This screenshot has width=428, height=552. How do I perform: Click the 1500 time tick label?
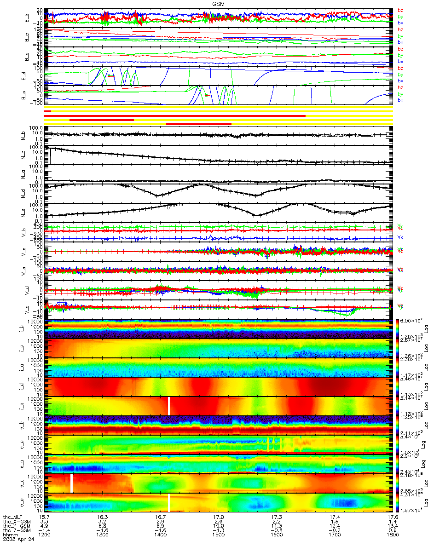[x=218, y=535]
